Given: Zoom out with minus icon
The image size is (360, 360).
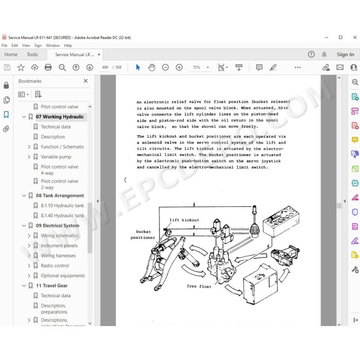Looking at the screenshot, I should tap(165, 67).
